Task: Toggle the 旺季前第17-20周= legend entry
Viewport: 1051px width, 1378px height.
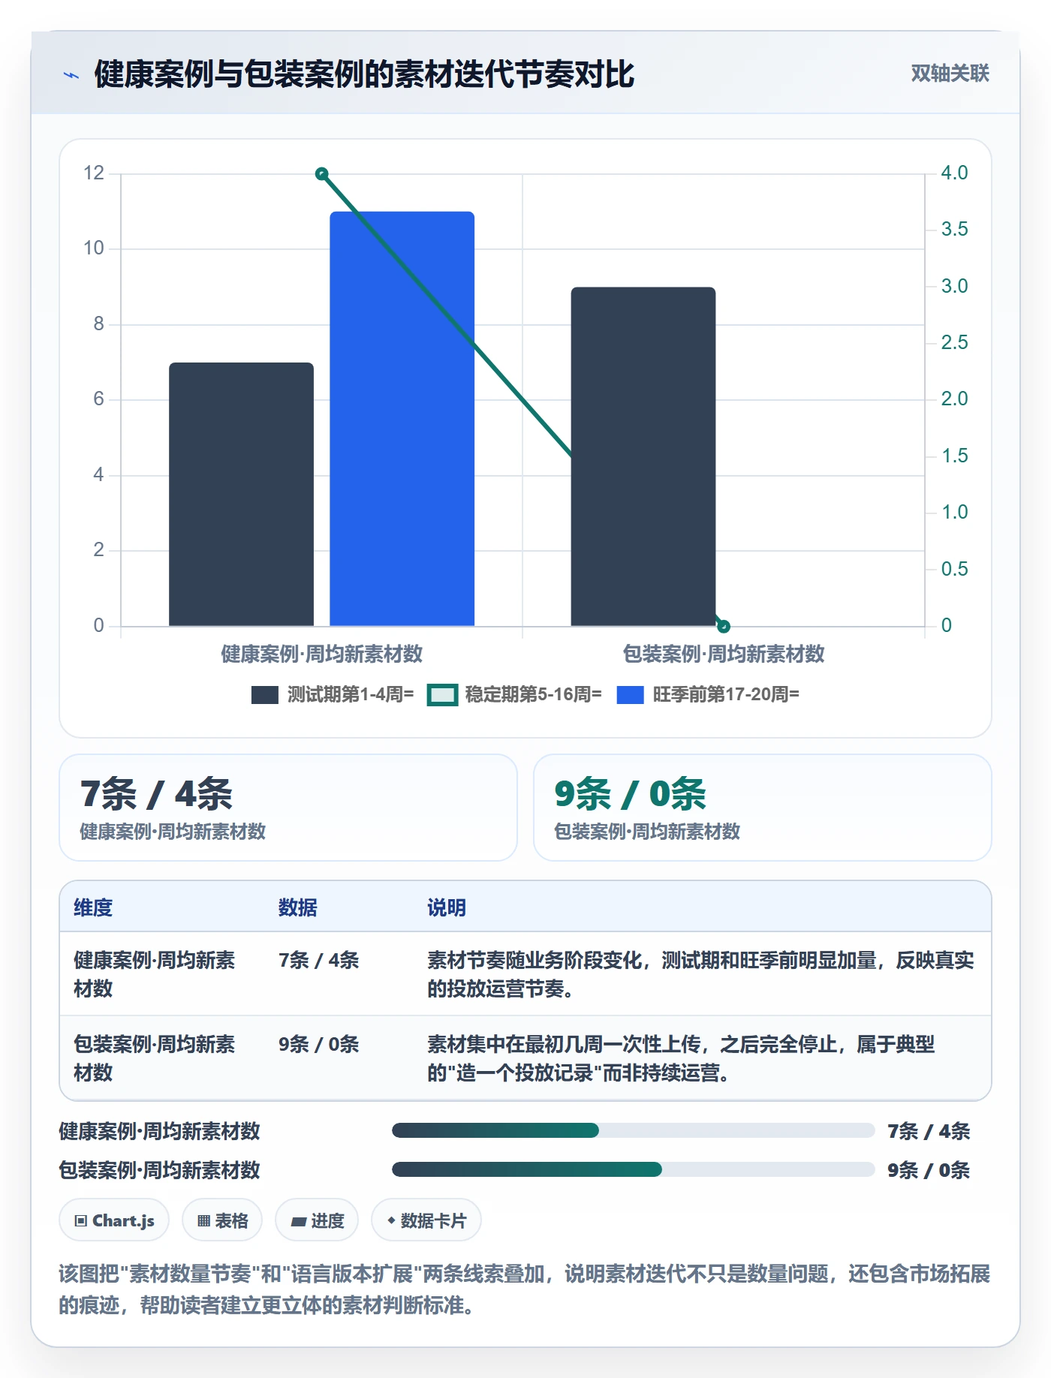Action: click(x=708, y=694)
